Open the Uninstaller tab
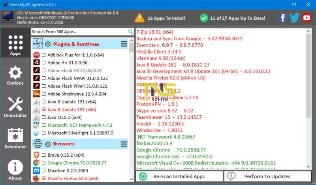316x185 pixels. tap(15, 107)
